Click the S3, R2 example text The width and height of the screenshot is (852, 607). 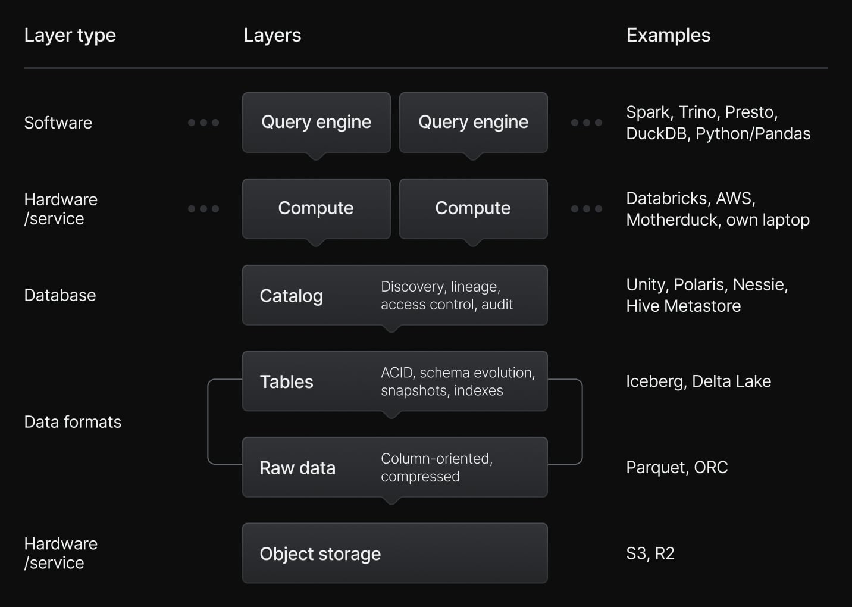650,553
